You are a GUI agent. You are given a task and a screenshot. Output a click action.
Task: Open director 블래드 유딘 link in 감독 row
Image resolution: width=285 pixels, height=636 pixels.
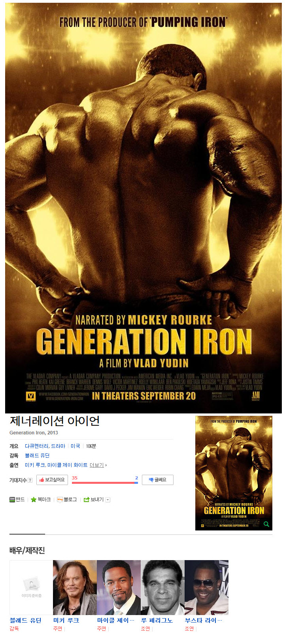point(37,455)
